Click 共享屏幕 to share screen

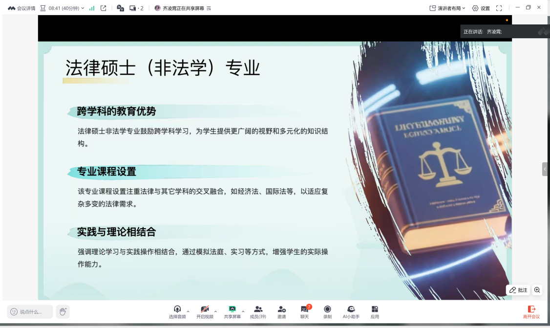232,311
